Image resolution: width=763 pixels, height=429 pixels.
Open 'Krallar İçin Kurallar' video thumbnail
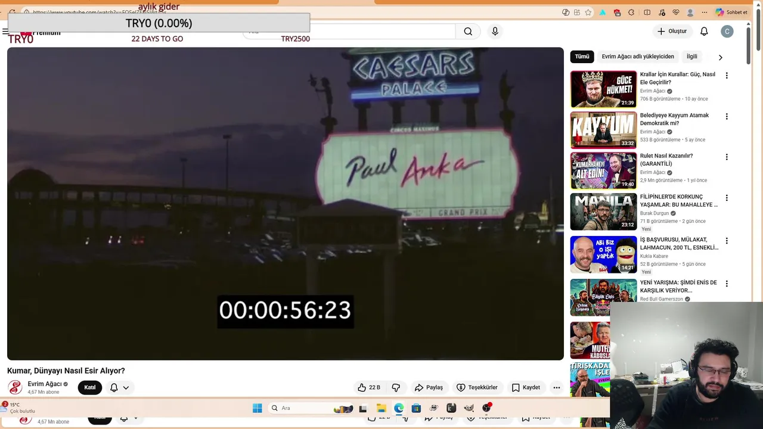(x=603, y=89)
